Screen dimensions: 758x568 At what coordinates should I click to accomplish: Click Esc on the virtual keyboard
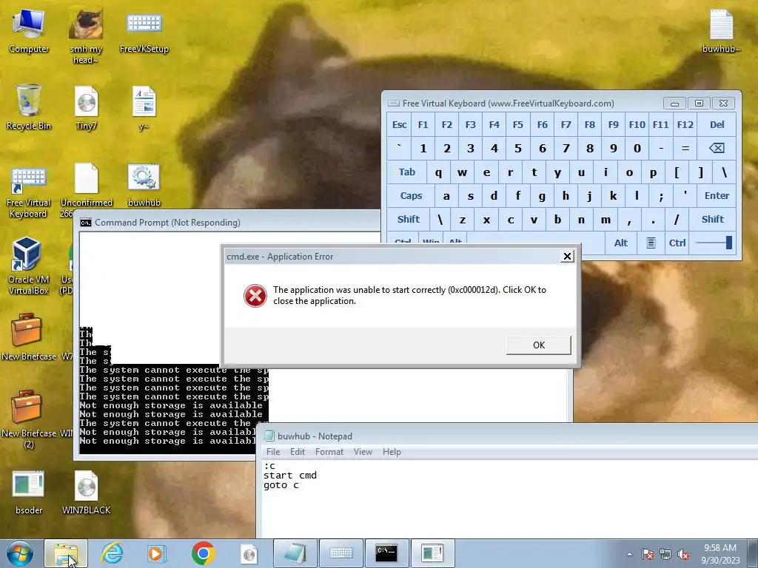point(399,124)
